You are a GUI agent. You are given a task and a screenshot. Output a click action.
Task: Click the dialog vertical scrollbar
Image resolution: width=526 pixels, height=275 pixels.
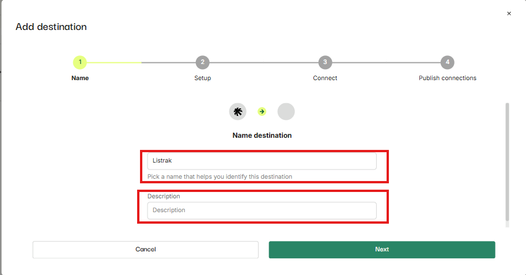(x=507, y=162)
